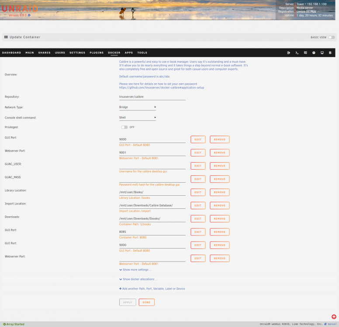Click the GUAC_PASS input field
This screenshot has height=327, width=339.
[x=152, y=179]
